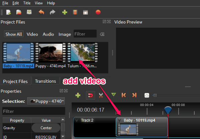Click the properties scroll down arrow
This screenshot has height=139, width=200.
tap(63, 136)
